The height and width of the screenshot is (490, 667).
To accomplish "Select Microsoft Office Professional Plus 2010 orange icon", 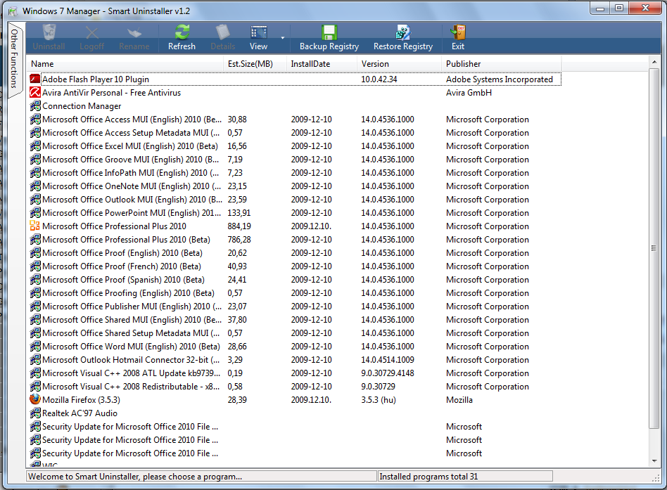I will pos(35,226).
